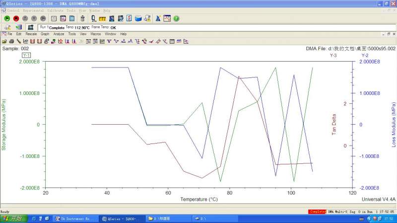Click the furnace icon in top toolbar

coord(82,18)
